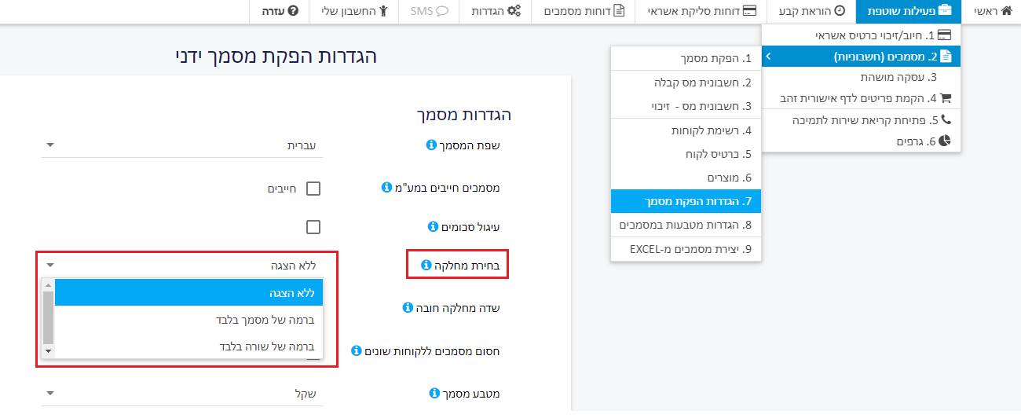Enable the עיגול סכומים checkbox

tap(313, 227)
